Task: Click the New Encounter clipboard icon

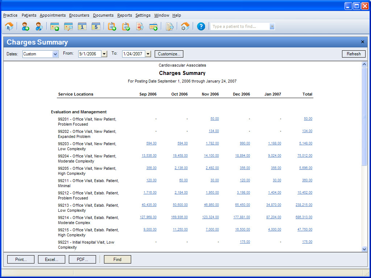Action: tap(112, 26)
